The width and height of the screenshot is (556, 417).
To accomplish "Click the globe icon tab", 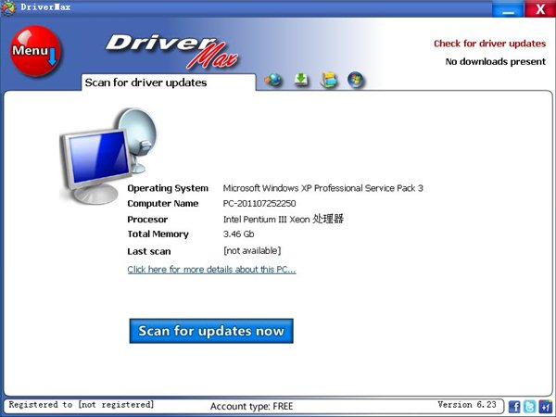I will [x=273, y=80].
